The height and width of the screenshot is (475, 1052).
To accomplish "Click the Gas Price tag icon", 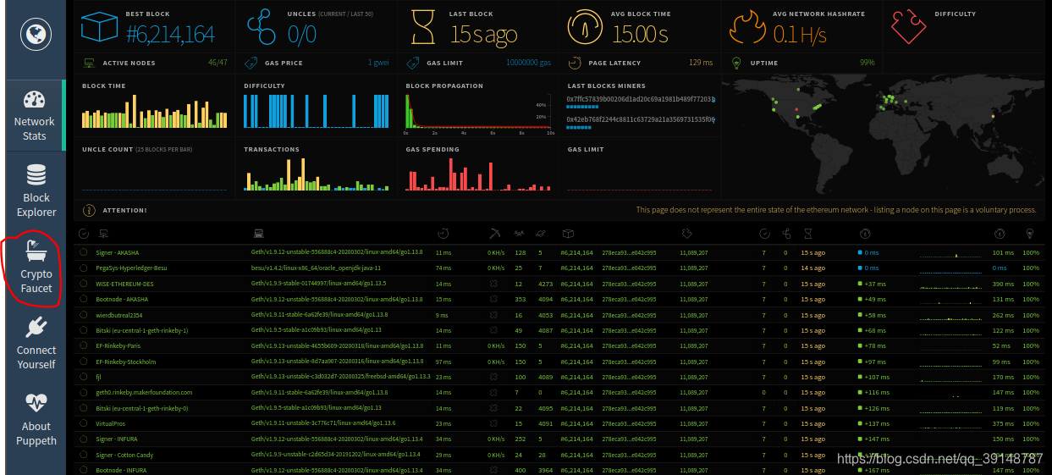I will [251, 63].
